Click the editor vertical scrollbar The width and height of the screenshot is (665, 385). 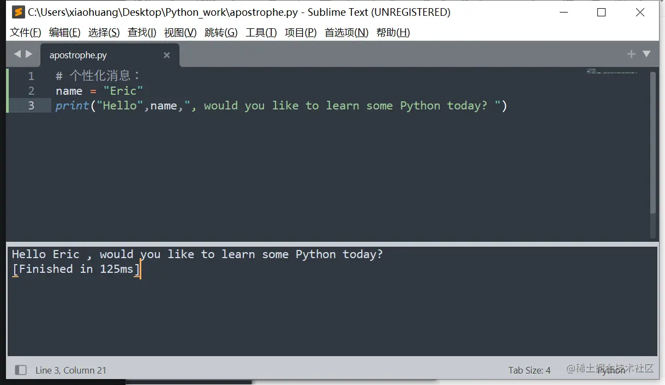[653, 143]
